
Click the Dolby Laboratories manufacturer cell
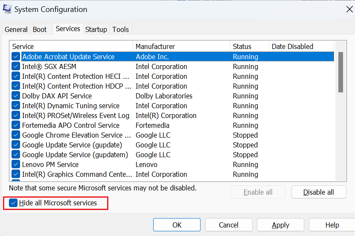pos(164,96)
